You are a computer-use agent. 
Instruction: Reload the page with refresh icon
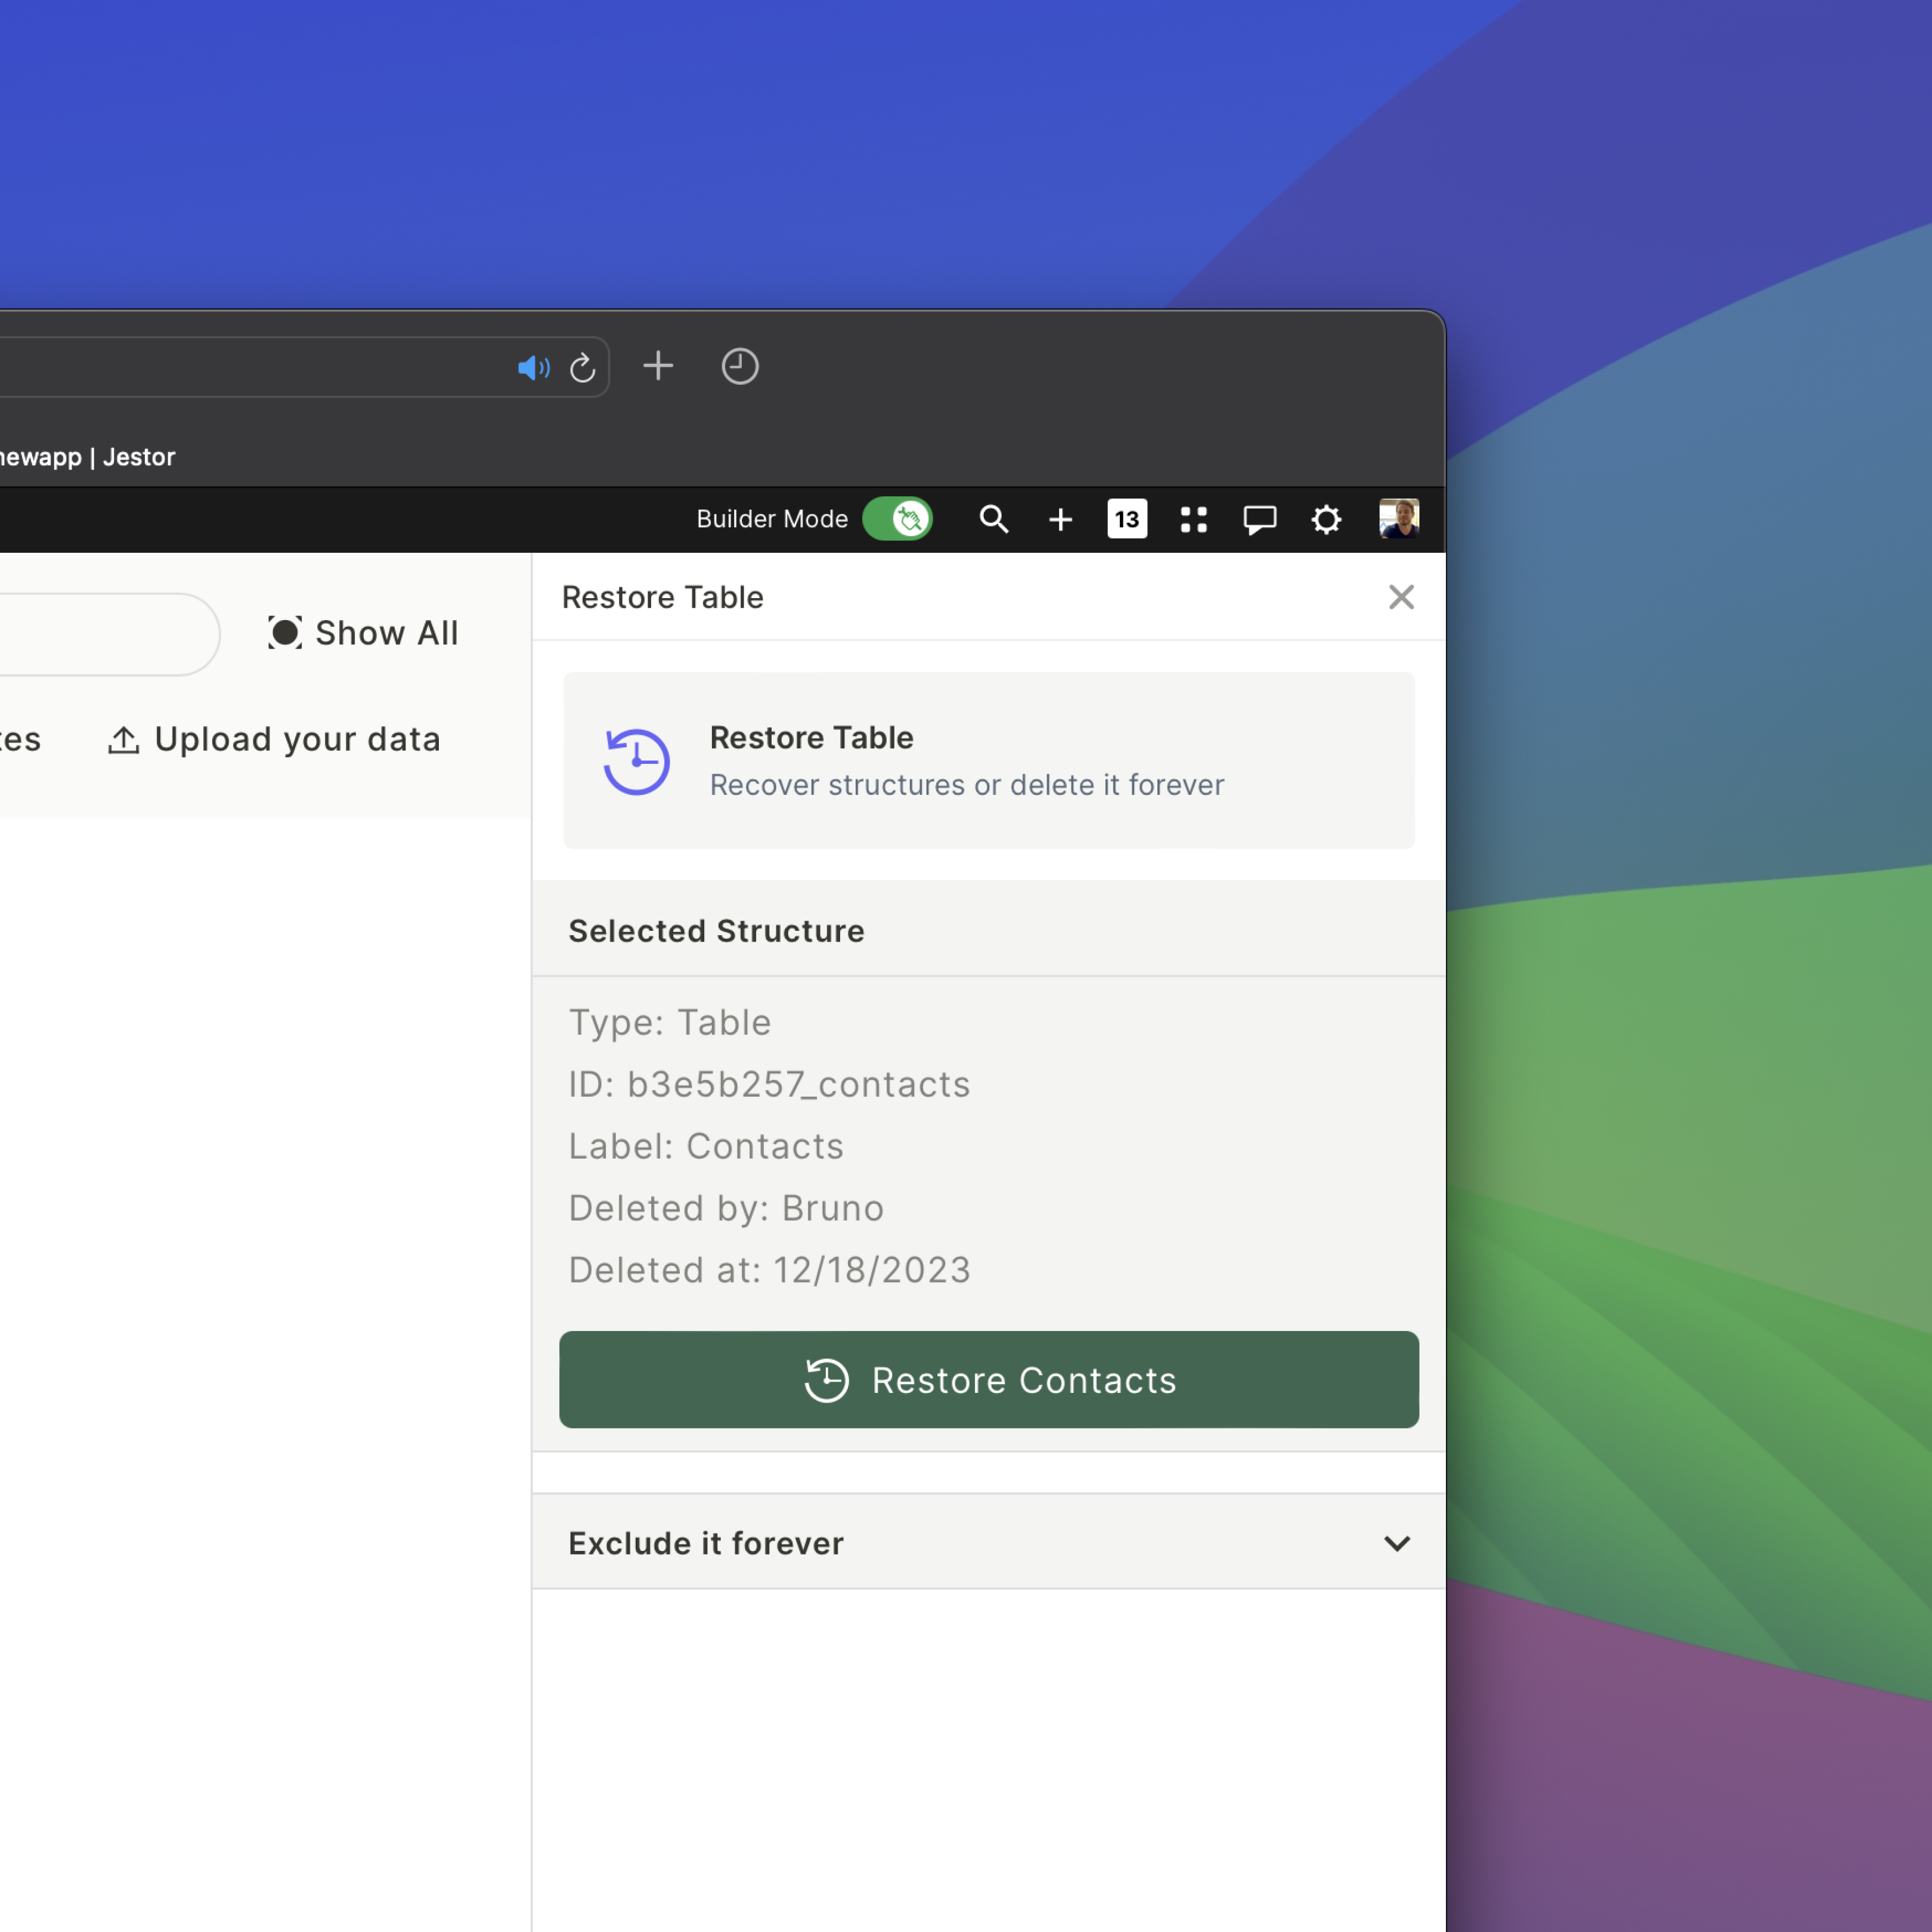coord(583,368)
